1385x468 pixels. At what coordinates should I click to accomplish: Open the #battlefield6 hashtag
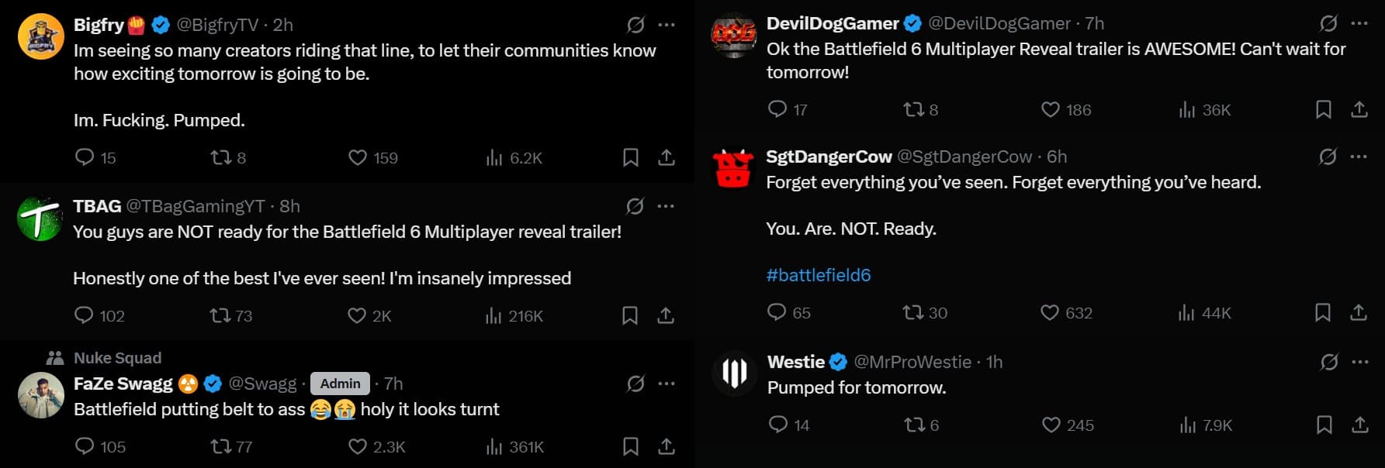pos(819,275)
